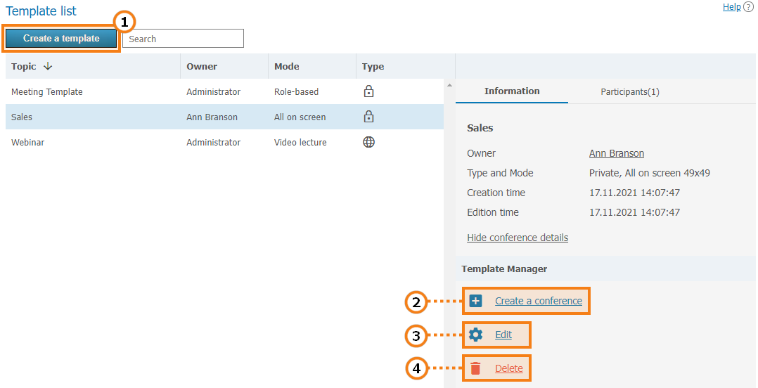Collapse details via Hide conference details
Viewport: 758px width, 388px height.
[x=517, y=238]
